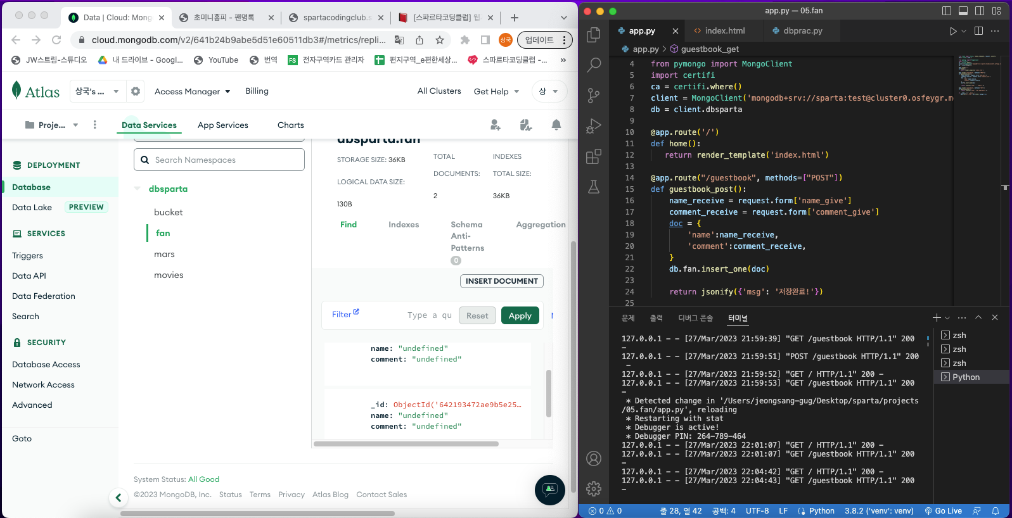Image resolution: width=1012 pixels, height=518 pixels.
Task: Show Chrome's tab search chevron
Action: 564,18
